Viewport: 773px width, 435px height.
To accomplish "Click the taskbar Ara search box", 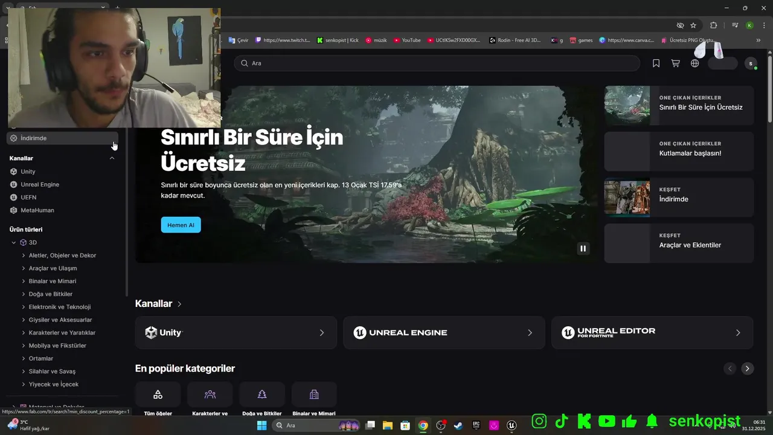I will point(316,425).
